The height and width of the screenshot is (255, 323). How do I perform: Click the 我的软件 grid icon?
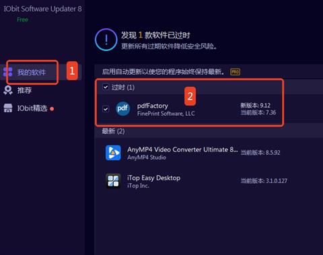(8, 72)
